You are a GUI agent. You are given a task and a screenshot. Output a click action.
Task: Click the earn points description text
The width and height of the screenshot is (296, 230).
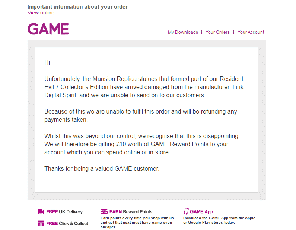pos(137,222)
